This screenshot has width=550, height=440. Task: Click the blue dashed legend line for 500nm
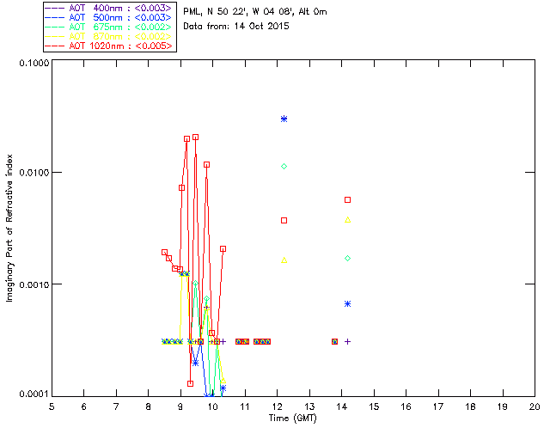click(55, 18)
